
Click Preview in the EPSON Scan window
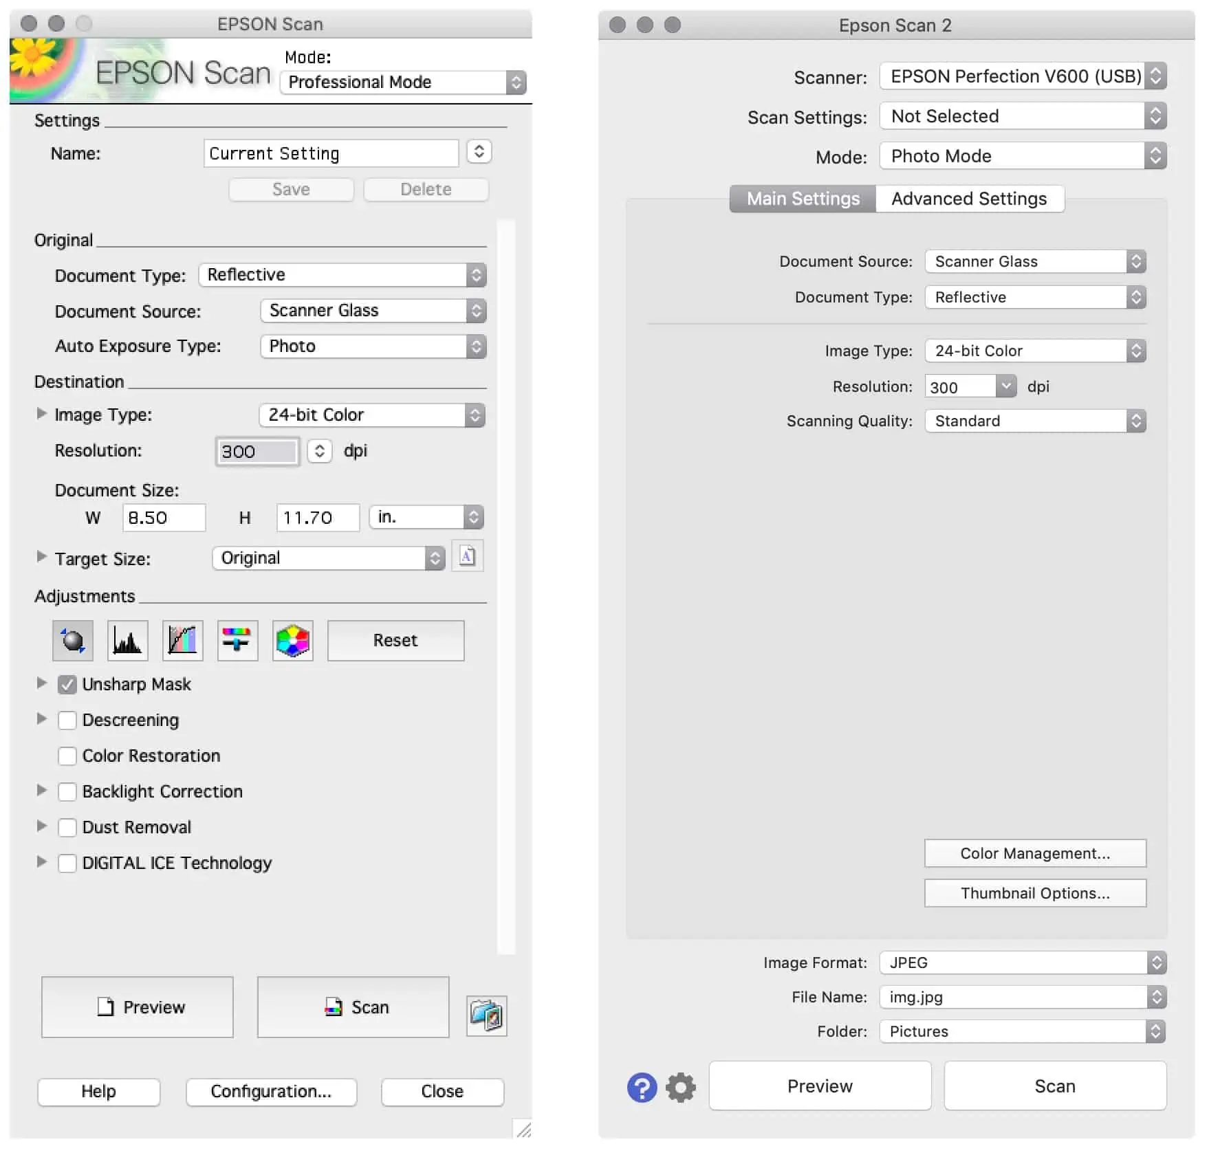tap(138, 1007)
